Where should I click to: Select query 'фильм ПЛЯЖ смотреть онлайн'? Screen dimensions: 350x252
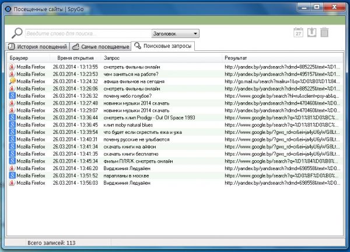[138, 161]
